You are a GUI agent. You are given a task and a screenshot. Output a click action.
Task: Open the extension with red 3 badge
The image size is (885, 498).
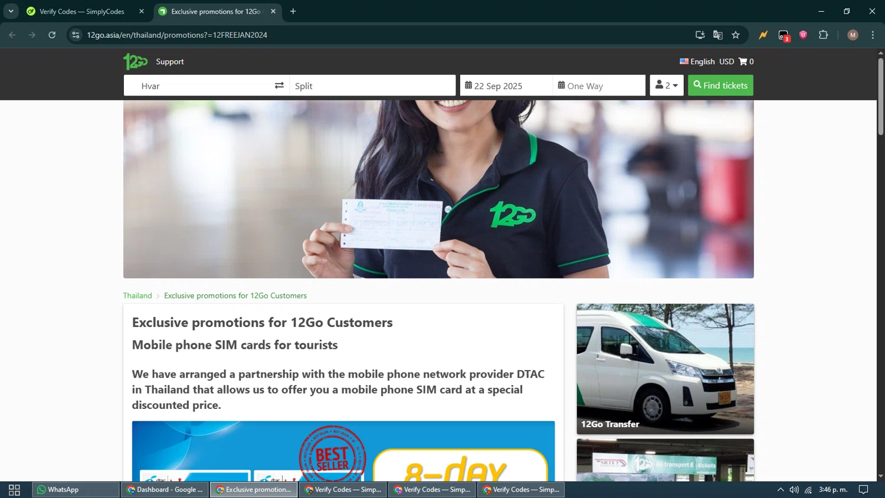[x=784, y=35]
